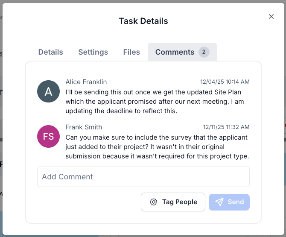The image size is (286, 237).
Task: Go to the Files tab
Action: (x=131, y=52)
